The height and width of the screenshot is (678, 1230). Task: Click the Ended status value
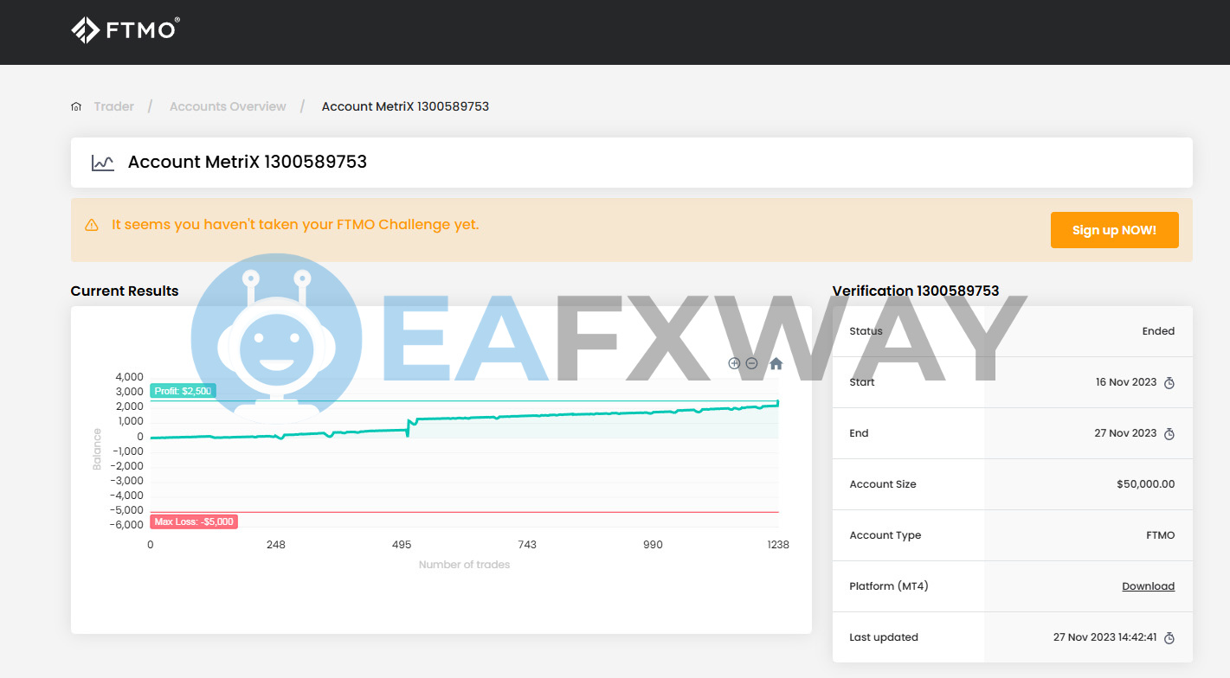1158,331
